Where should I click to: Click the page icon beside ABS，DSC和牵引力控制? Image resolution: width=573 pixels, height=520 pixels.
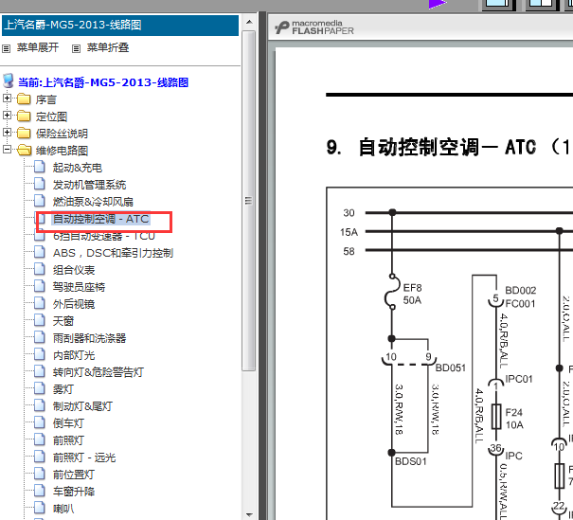coord(40,251)
